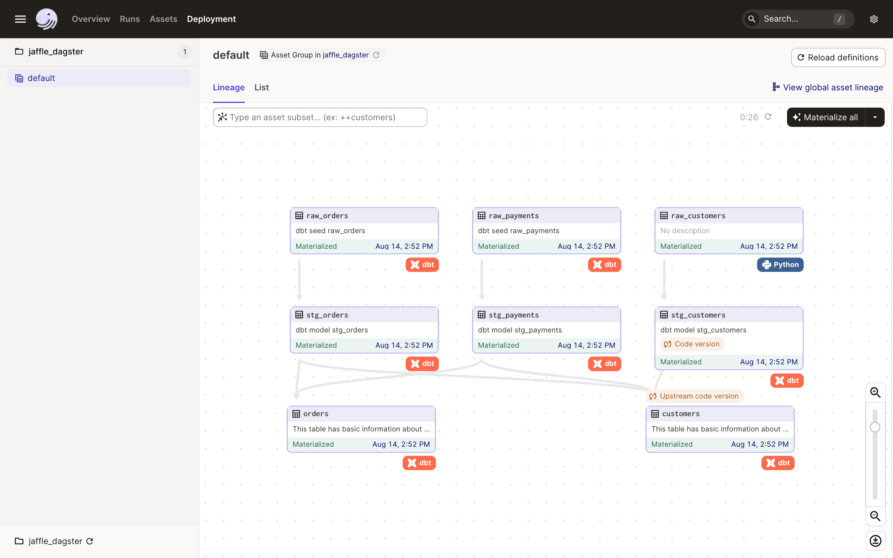Download the lineage graph view
This screenshot has width=893, height=558.
click(x=875, y=541)
